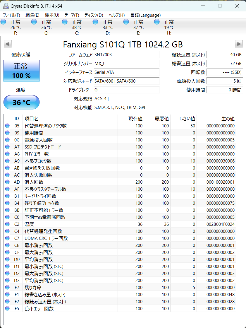This screenshot has width=246, height=328.
Task: Click the drive letter field G:
Action: point(127,90)
